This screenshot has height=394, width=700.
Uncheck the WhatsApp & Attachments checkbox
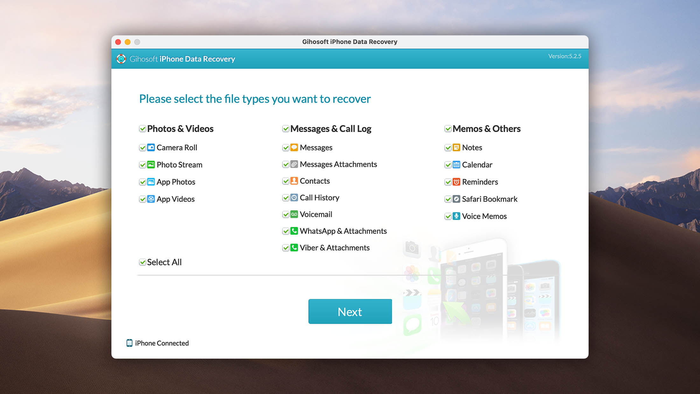pyautogui.click(x=286, y=231)
